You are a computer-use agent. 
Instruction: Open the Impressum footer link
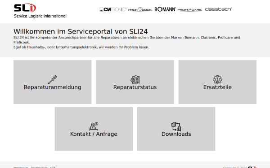21,167
